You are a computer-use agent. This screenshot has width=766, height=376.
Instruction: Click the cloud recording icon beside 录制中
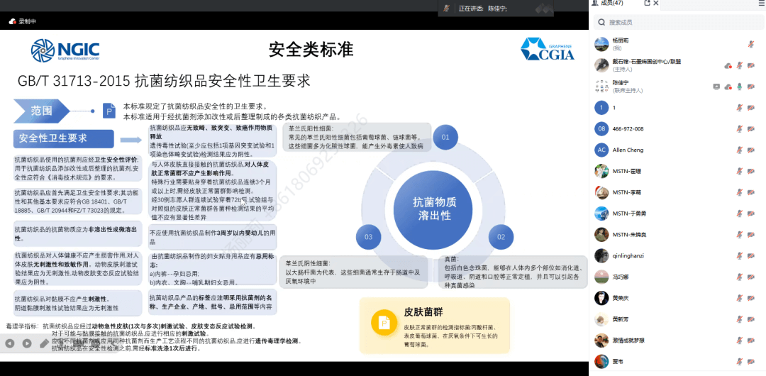pyautogui.click(x=13, y=21)
